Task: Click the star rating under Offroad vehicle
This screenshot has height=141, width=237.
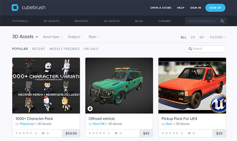Action: pos(97,133)
